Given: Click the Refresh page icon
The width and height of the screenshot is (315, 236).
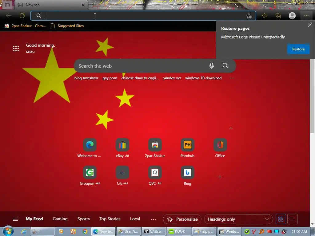Looking at the screenshot, I should coord(22,16).
